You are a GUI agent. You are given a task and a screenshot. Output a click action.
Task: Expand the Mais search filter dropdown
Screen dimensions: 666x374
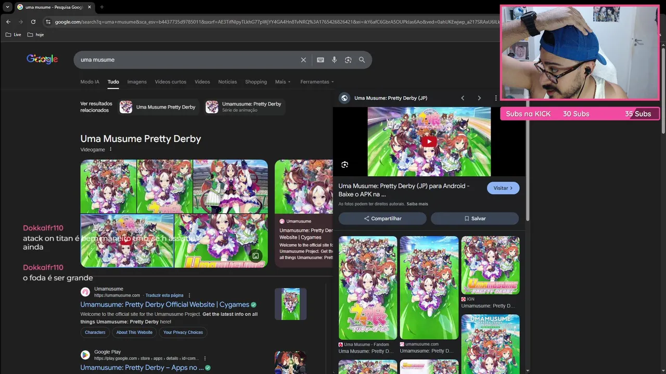pyautogui.click(x=283, y=82)
